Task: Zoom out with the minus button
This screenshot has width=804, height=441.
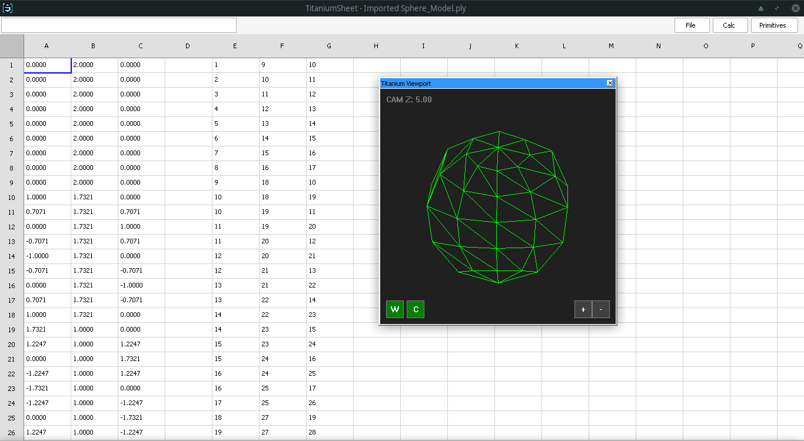Action: pos(600,309)
